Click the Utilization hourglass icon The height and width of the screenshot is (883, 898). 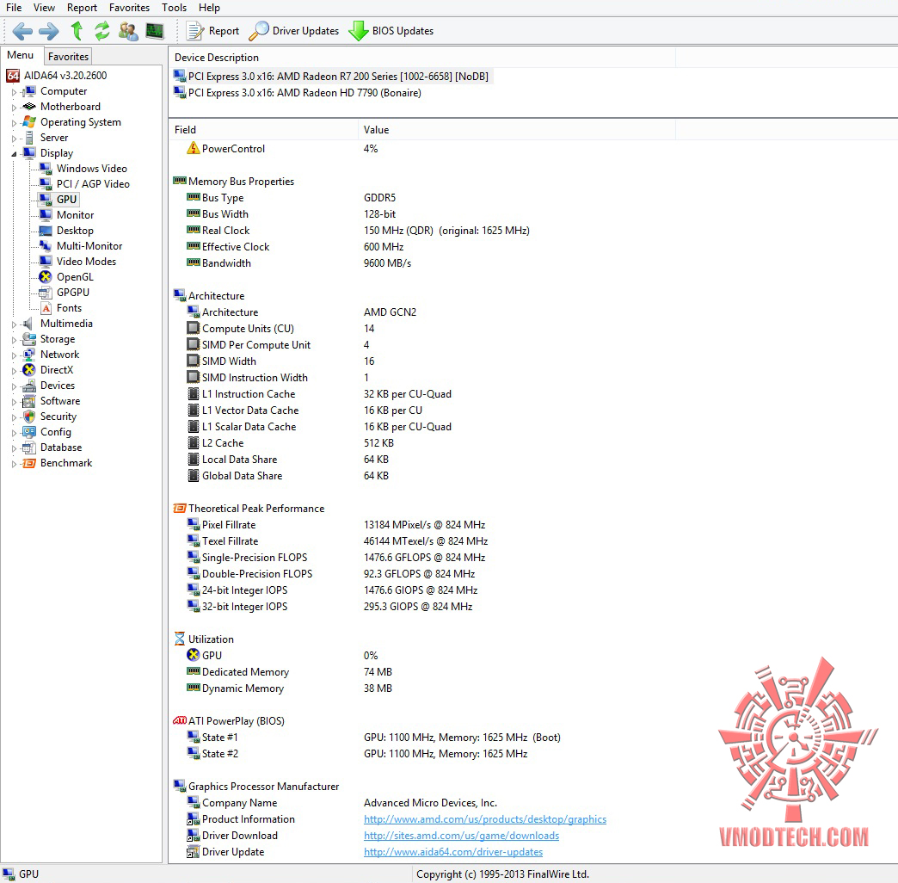pyautogui.click(x=180, y=639)
